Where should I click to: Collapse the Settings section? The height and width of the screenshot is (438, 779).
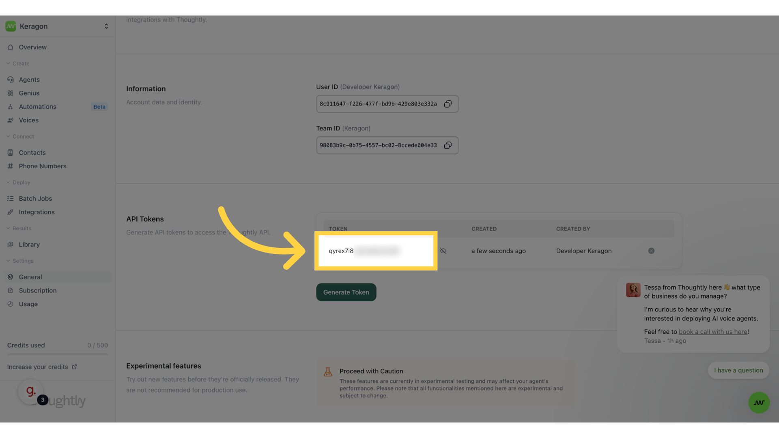pyautogui.click(x=20, y=261)
